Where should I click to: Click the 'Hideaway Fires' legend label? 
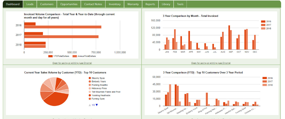(x=99, y=88)
